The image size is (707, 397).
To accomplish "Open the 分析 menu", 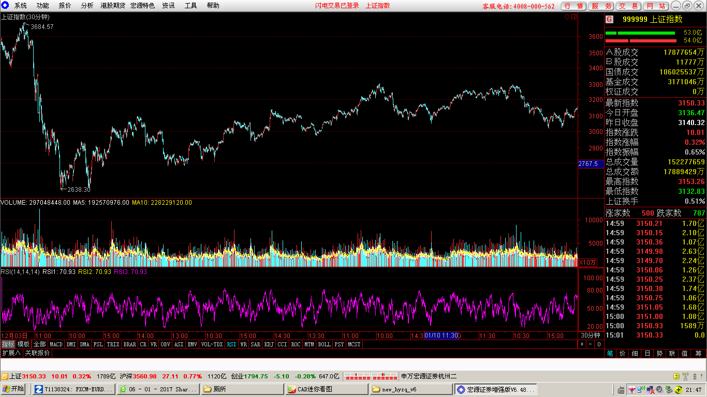I will click(x=87, y=6).
